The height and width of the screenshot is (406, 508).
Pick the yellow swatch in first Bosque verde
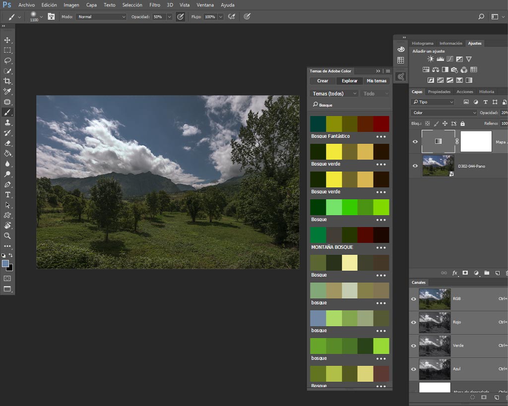[x=334, y=152]
